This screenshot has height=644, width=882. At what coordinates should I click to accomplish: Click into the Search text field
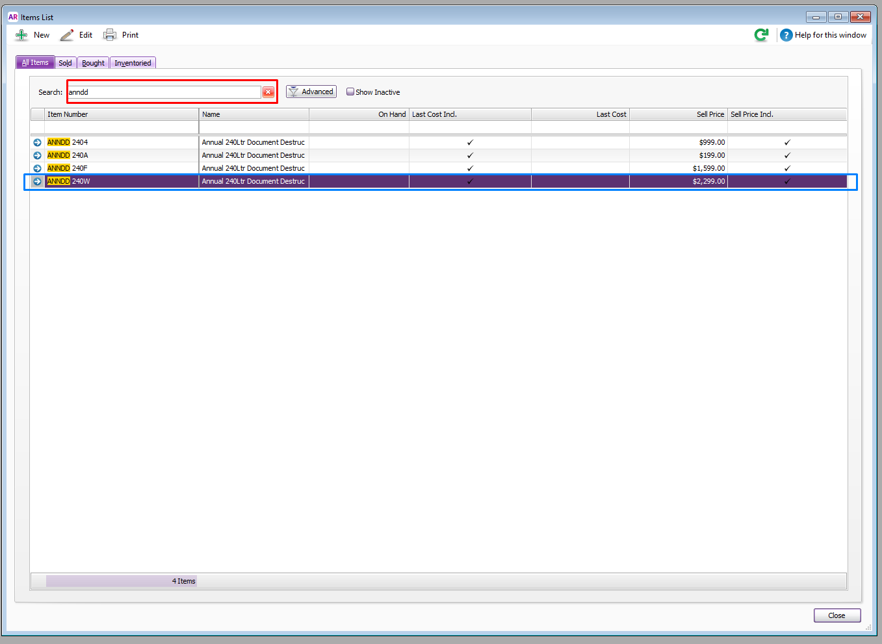pos(164,92)
